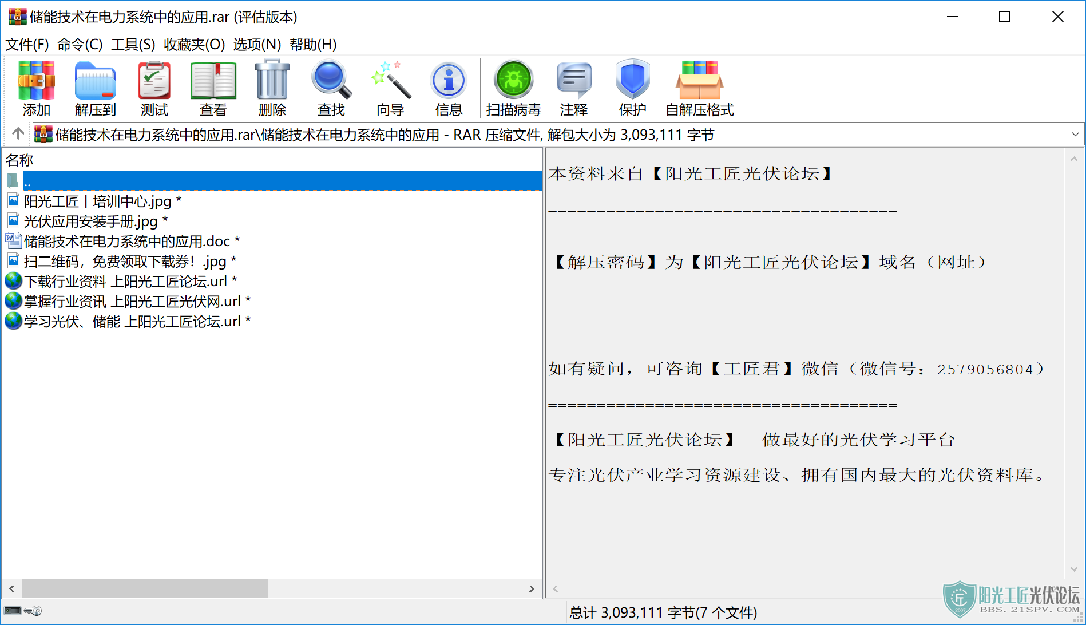Click the 【解压密码】 comment line
This screenshot has width=1086, height=625.
768,262
